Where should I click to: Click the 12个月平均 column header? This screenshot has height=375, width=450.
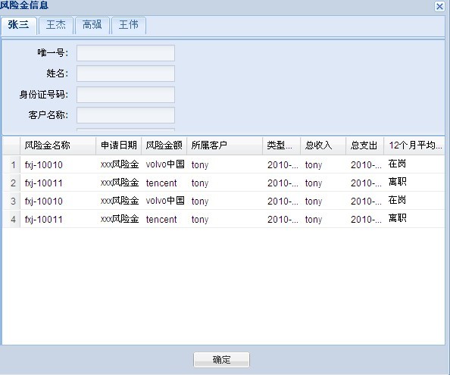[x=414, y=145]
